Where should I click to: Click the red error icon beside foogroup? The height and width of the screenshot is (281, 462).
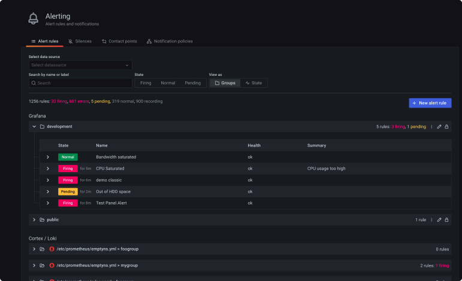pos(52,249)
